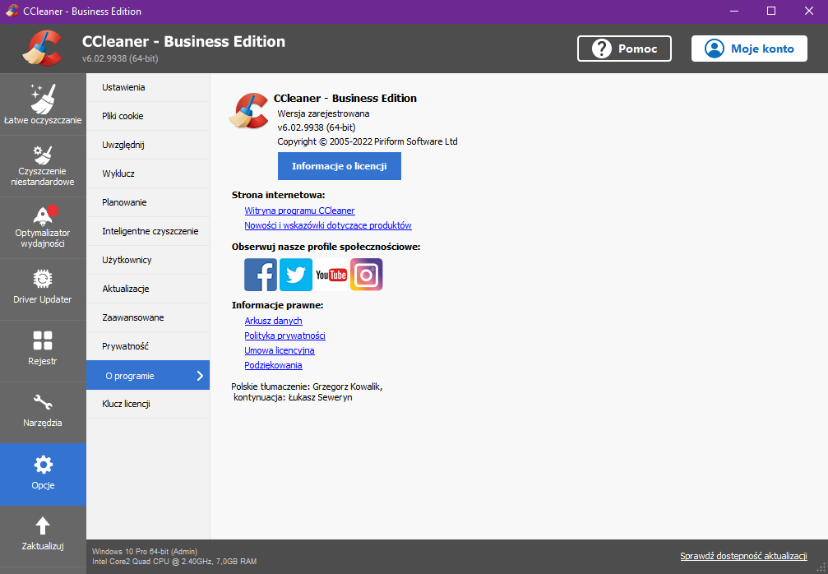This screenshot has height=574, width=828.
Task: Click Copyright Piriform Software text
Action: click(368, 141)
